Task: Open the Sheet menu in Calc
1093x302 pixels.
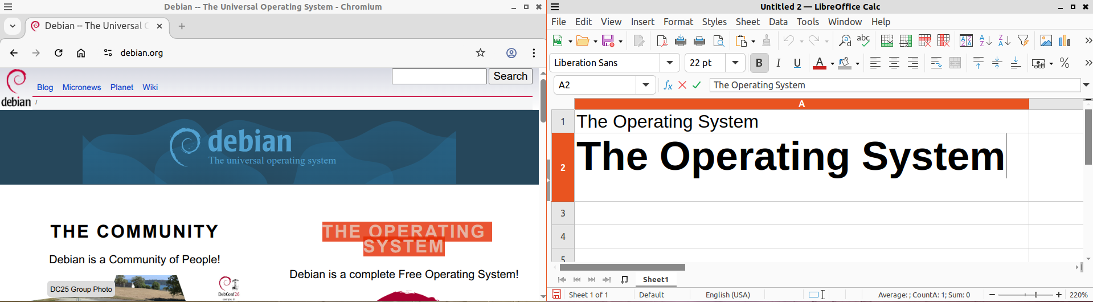Action: tap(747, 22)
